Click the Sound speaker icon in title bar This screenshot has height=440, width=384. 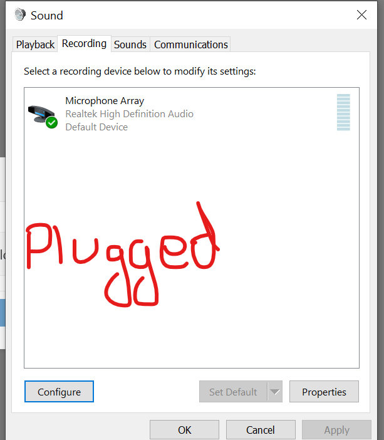20,14
